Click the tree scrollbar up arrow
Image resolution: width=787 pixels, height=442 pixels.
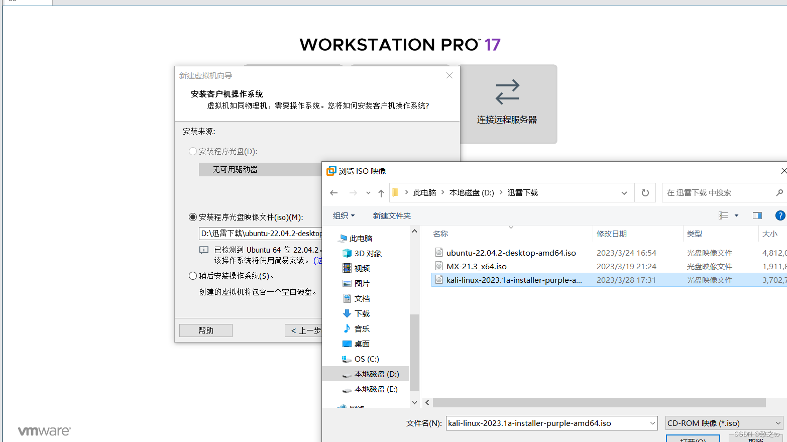point(414,231)
